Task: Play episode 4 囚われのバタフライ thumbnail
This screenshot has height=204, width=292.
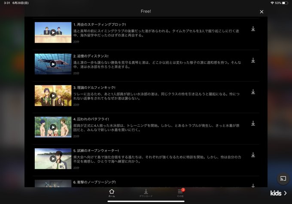Action: click(53, 127)
